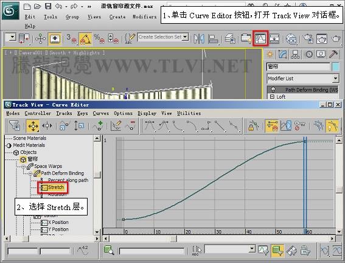The height and width of the screenshot is (263, 345).
Task: Select the Reduce Keys tool
Action: (130, 125)
